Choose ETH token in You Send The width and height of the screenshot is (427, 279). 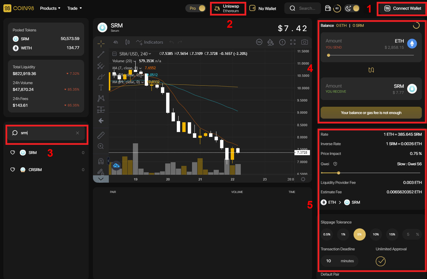click(406, 43)
